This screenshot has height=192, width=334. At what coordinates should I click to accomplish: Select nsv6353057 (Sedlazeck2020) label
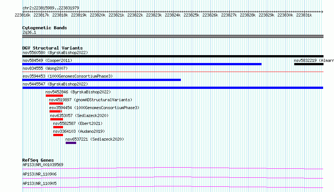click(x=79, y=115)
